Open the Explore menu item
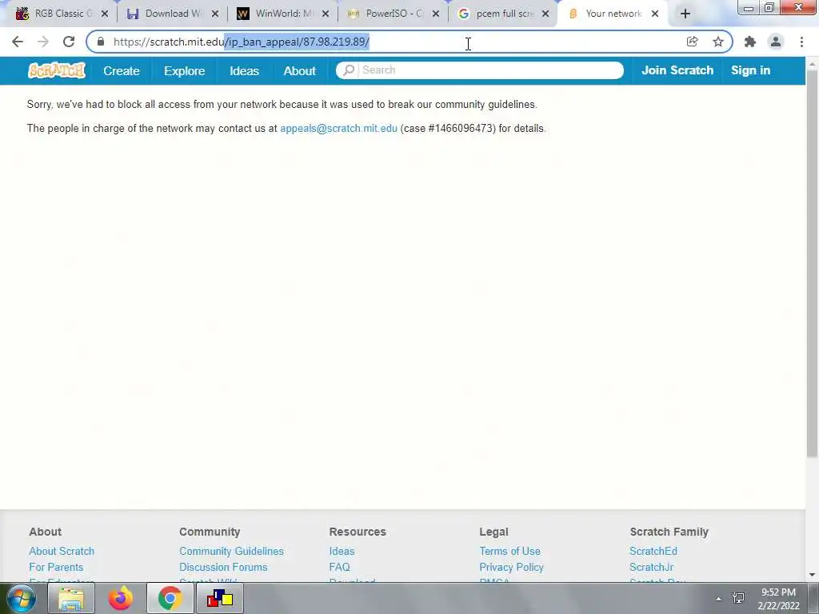Image resolution: width=819 pixels, height=614 pixels. [x=185, y=70]
